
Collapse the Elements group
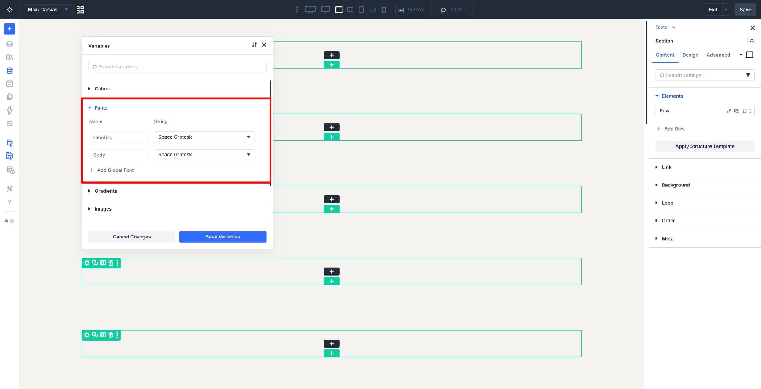pyautogui.click(x=669, y=96)
